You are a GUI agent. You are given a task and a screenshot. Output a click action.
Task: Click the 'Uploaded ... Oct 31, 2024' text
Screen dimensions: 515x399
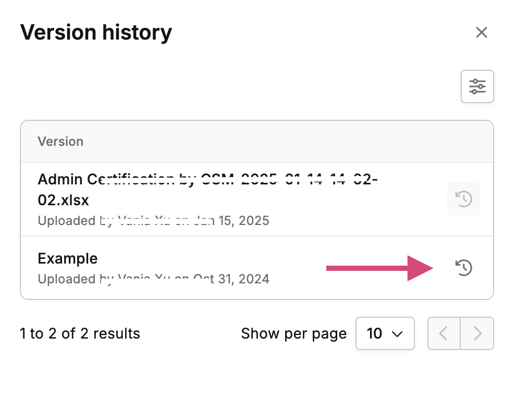[153, 279]
